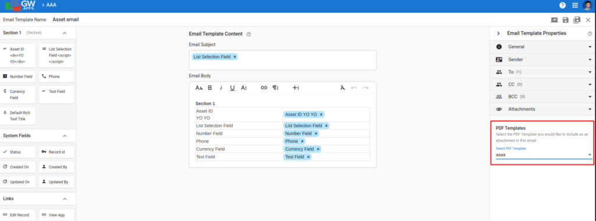Select List Selection Field tile in sidebar
Viewport: 596px width, 221px height.
click(x=56, y=55)
